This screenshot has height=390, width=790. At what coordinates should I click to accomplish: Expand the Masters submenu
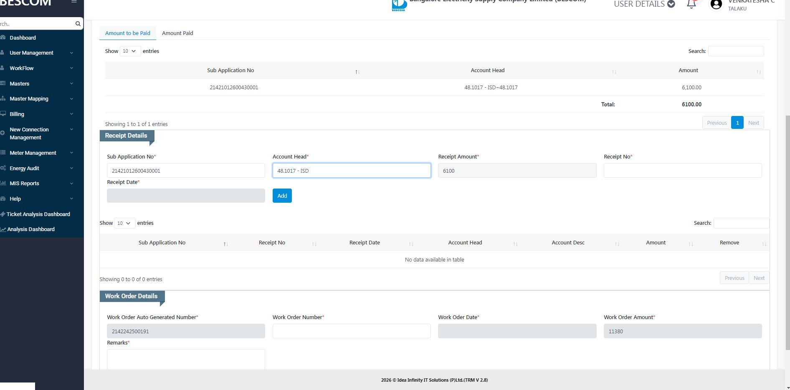71,83
